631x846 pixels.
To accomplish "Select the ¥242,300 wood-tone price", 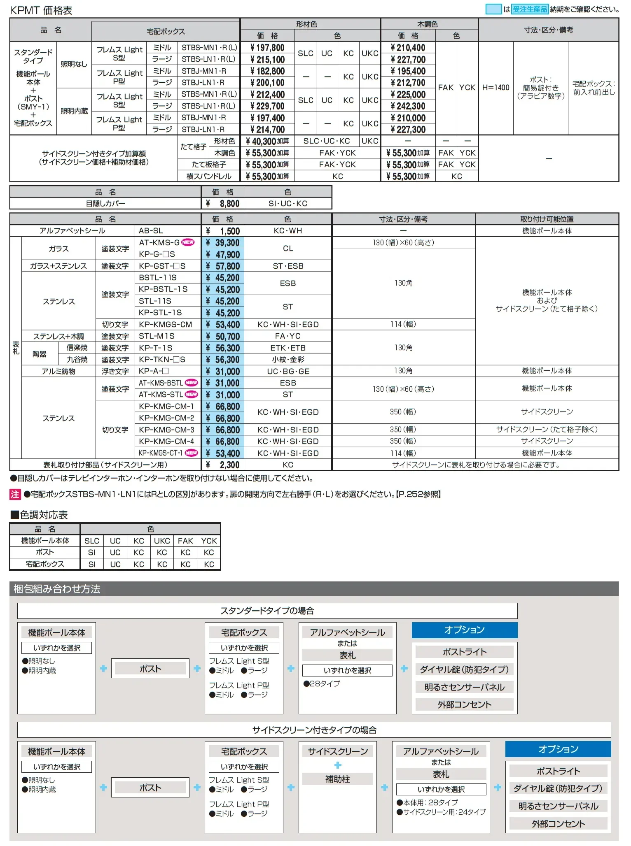I will (408, 106).
